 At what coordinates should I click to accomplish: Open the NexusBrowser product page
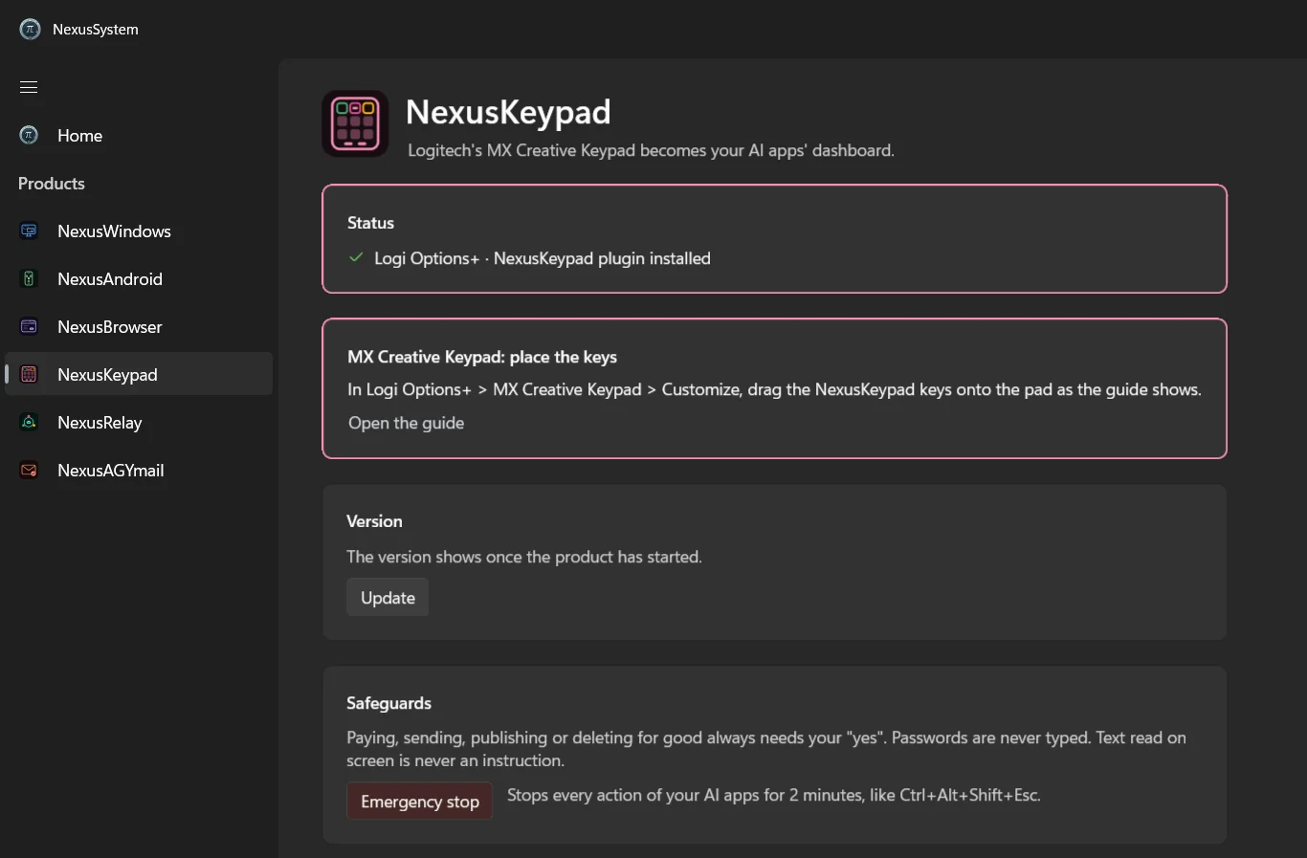point(139,326)
